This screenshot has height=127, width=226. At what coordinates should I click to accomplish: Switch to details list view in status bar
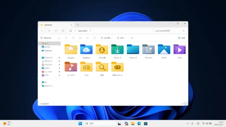click(182, 104)
